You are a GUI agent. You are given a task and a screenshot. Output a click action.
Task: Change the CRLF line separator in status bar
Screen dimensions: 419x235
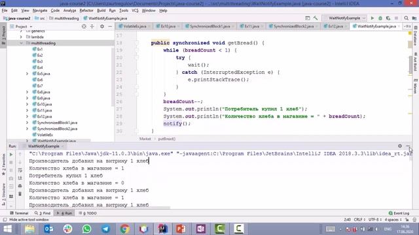pos(359,219)
